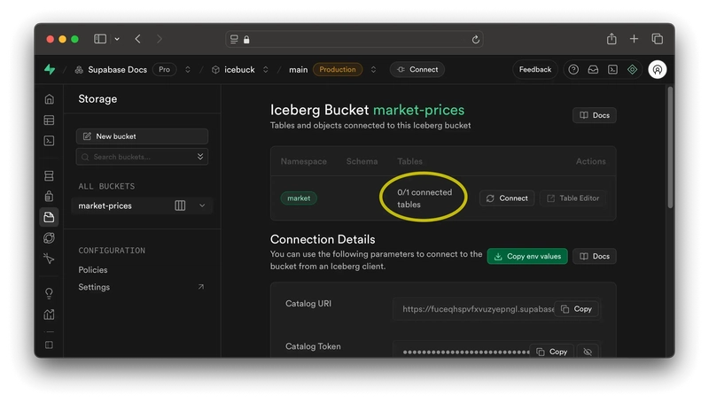The width and height of the screenshot is (709, 403).
Task: Click the Production environment badge
Action: click(x=338, y=70)
